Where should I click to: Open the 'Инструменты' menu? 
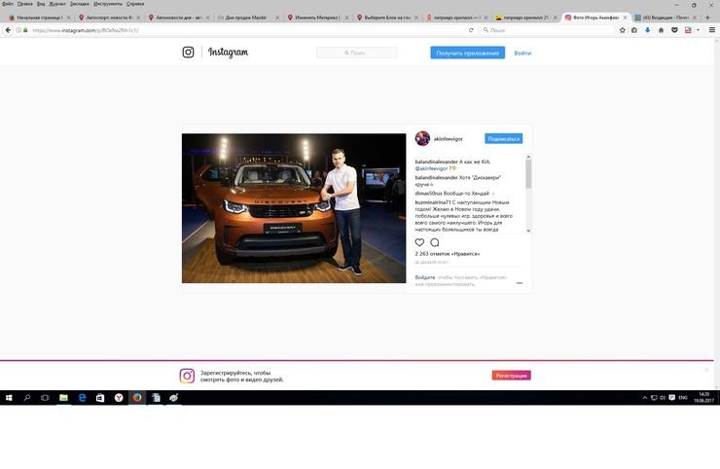click(x=108, y=4)
